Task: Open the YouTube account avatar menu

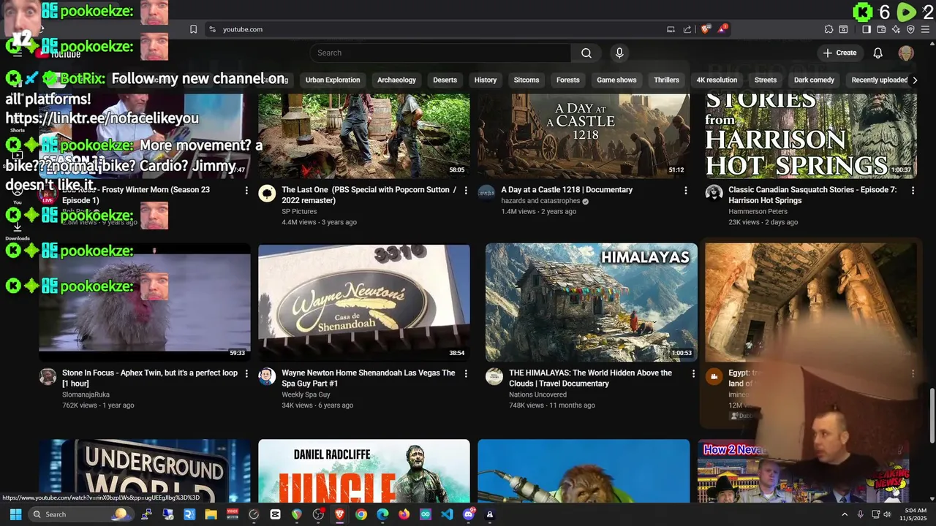Action: pos(906,53)
